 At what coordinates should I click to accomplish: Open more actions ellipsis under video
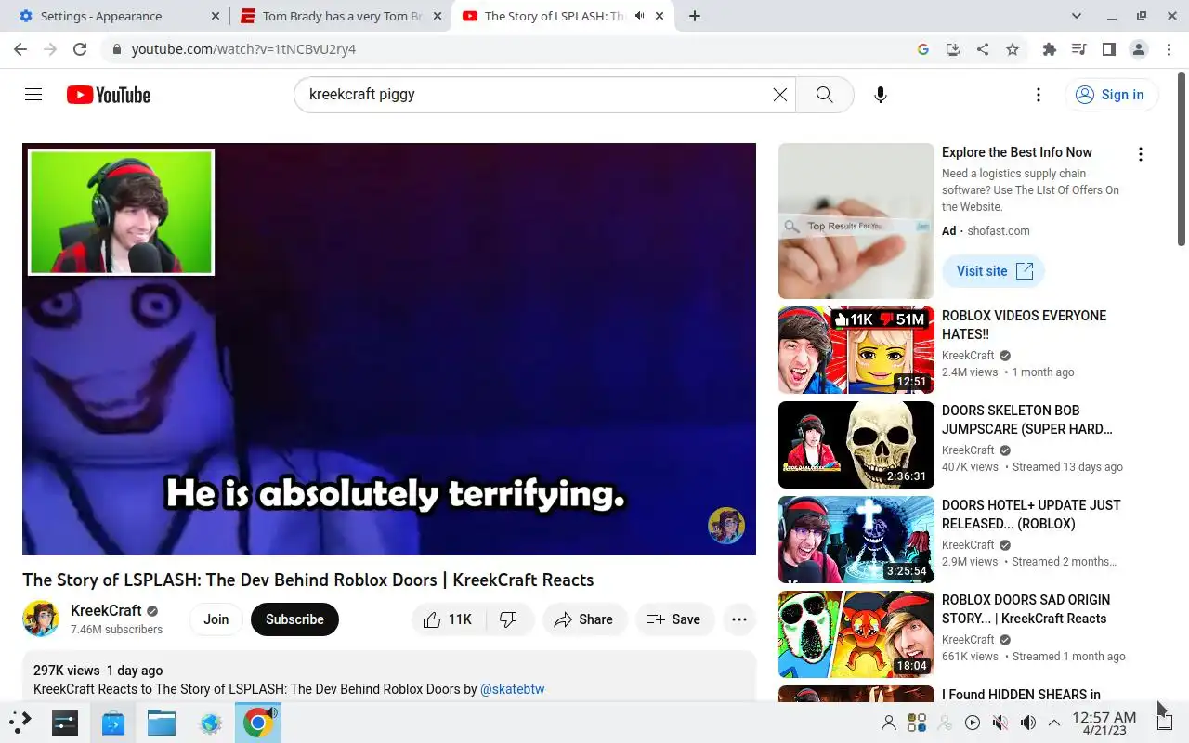(739, 619)
